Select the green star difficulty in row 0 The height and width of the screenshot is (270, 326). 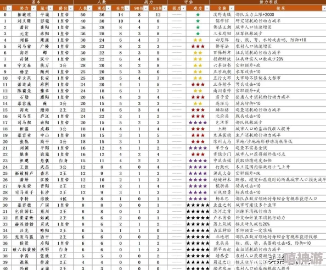point(198,15)
